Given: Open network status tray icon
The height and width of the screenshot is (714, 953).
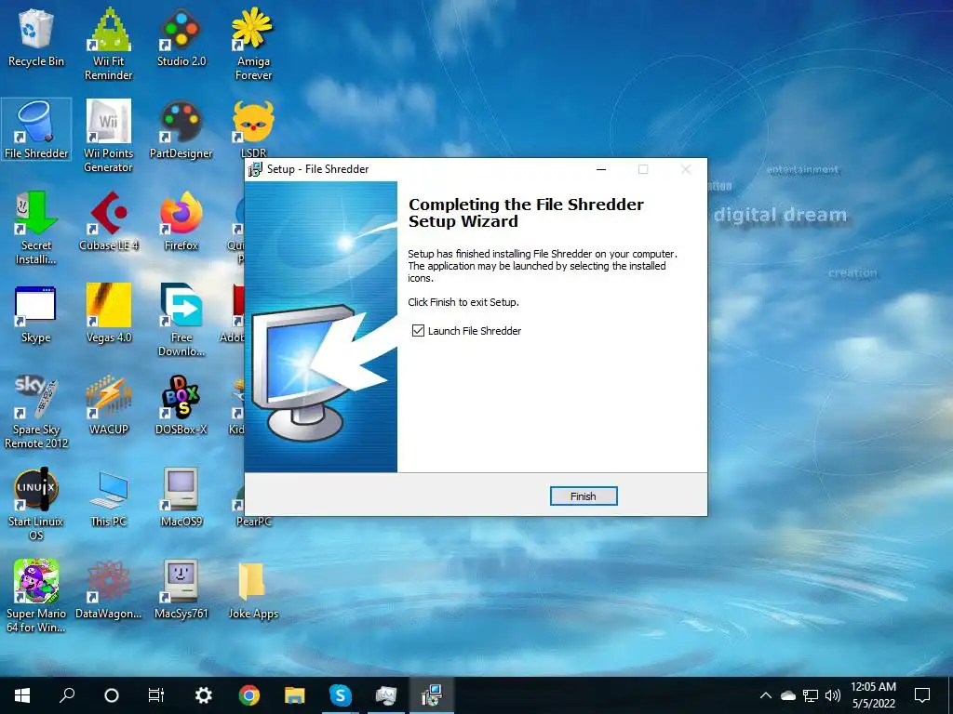Looking at the screenshot, I should pyautogui.click(x=811, y=695).
